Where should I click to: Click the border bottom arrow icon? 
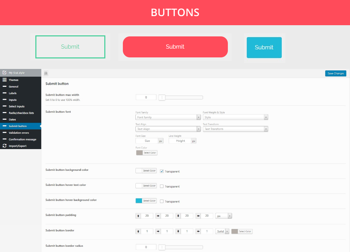pyautogui.click(x=178, y=231)
